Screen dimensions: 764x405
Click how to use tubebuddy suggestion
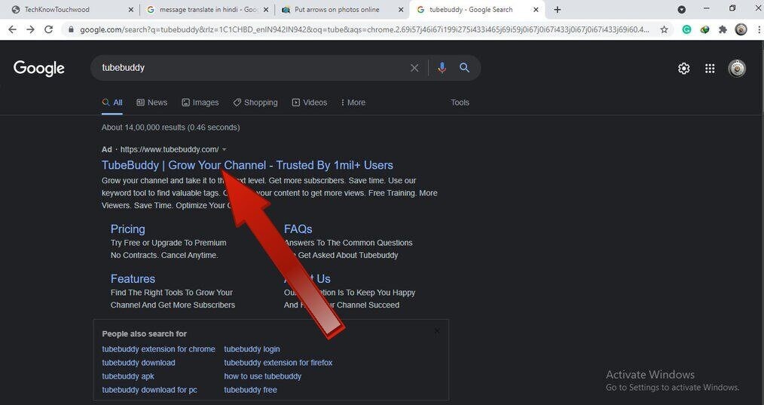[x=263, y=376]
